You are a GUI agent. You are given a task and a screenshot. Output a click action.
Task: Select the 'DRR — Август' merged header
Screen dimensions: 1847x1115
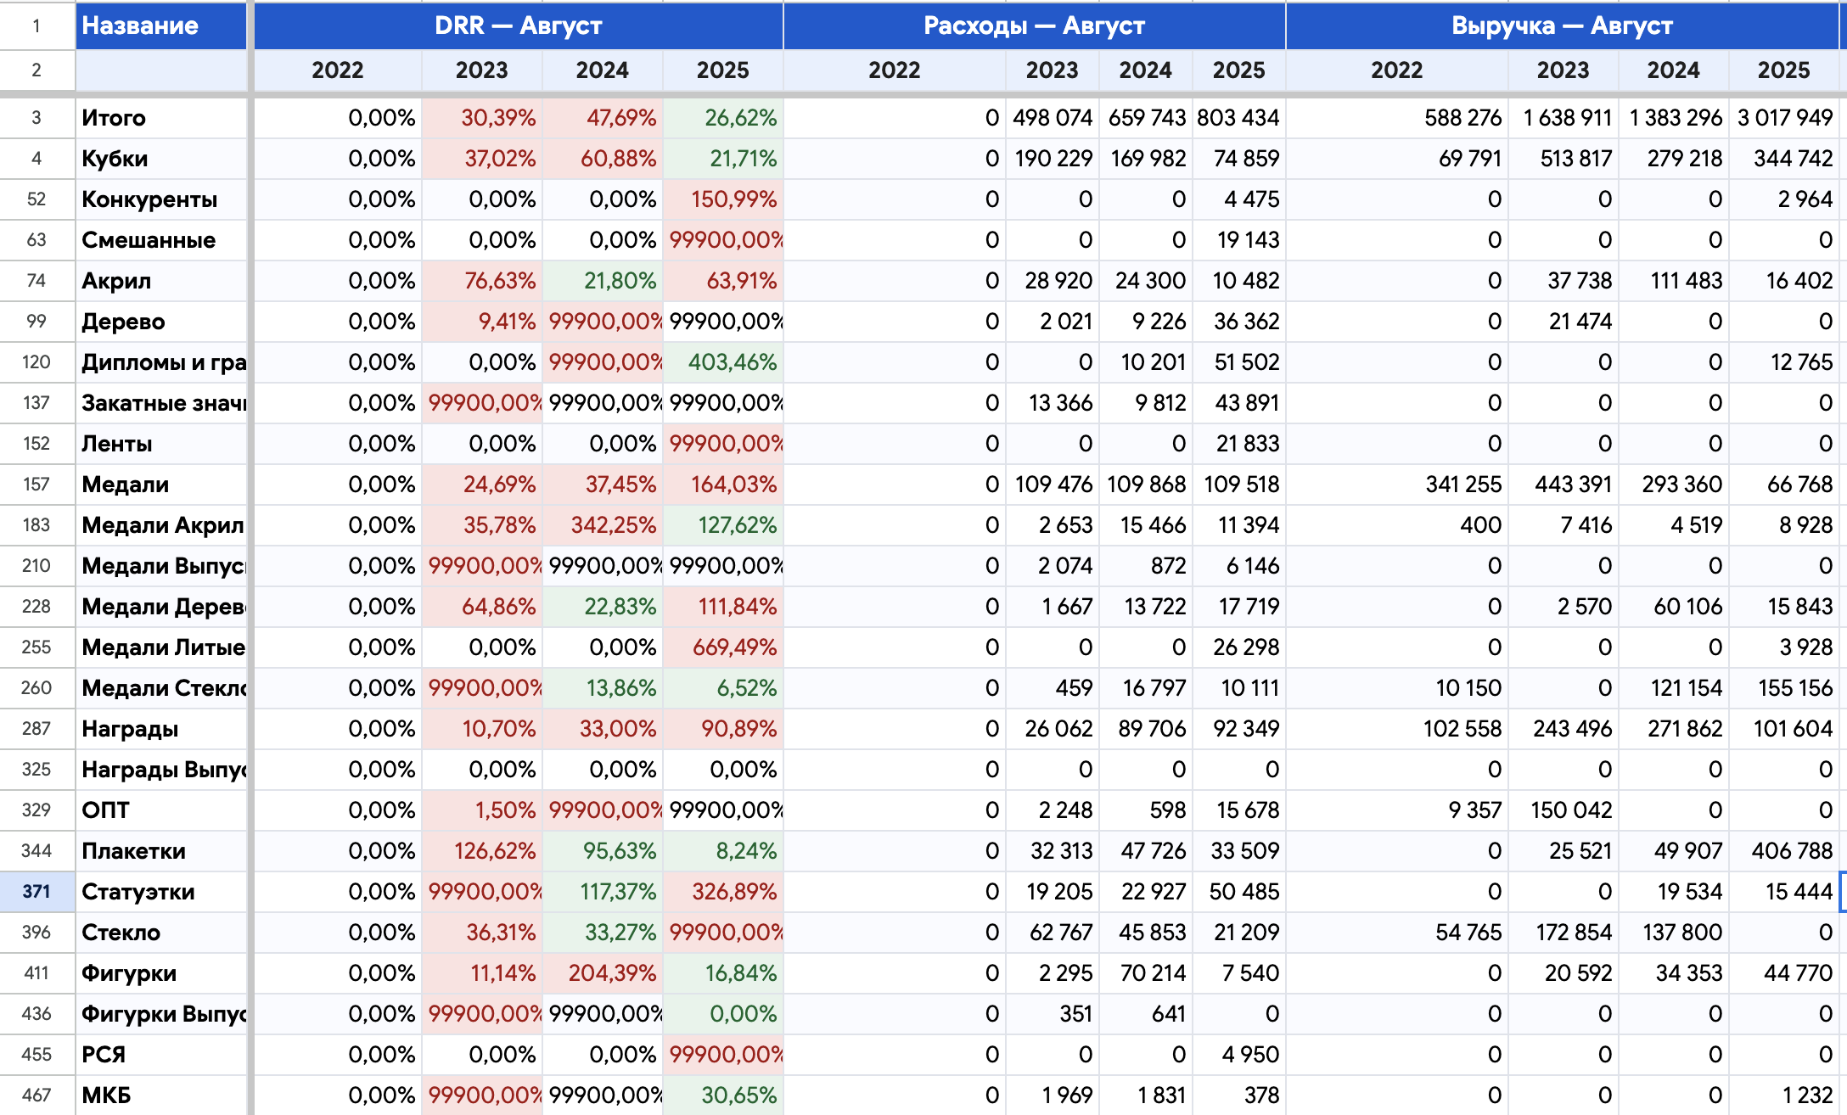point(518,25)
